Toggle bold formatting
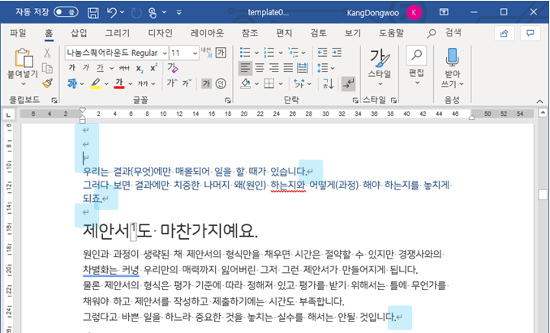This screenshot has width=550, height=333. click(x=72, y=67)
